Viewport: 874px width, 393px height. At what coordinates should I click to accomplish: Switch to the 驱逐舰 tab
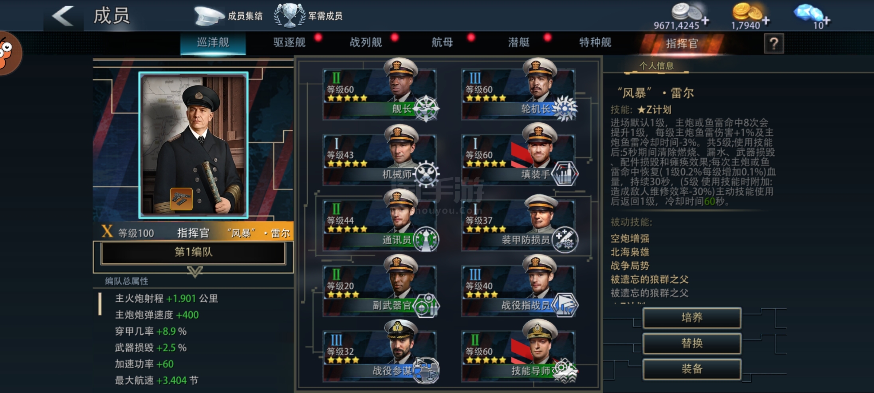(x=290, y=43)
